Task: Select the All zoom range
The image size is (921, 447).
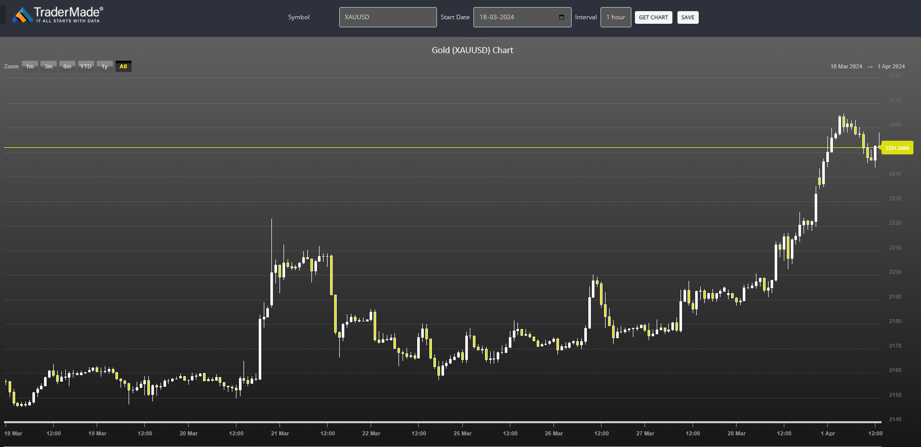Action: click(x=124, y=66)
